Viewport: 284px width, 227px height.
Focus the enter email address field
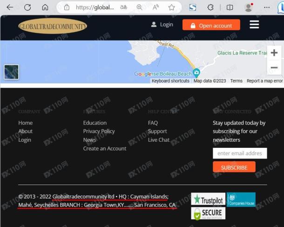click(240, 153)
